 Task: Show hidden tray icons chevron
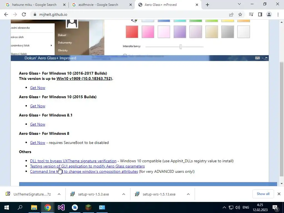[x=224, y=207]
